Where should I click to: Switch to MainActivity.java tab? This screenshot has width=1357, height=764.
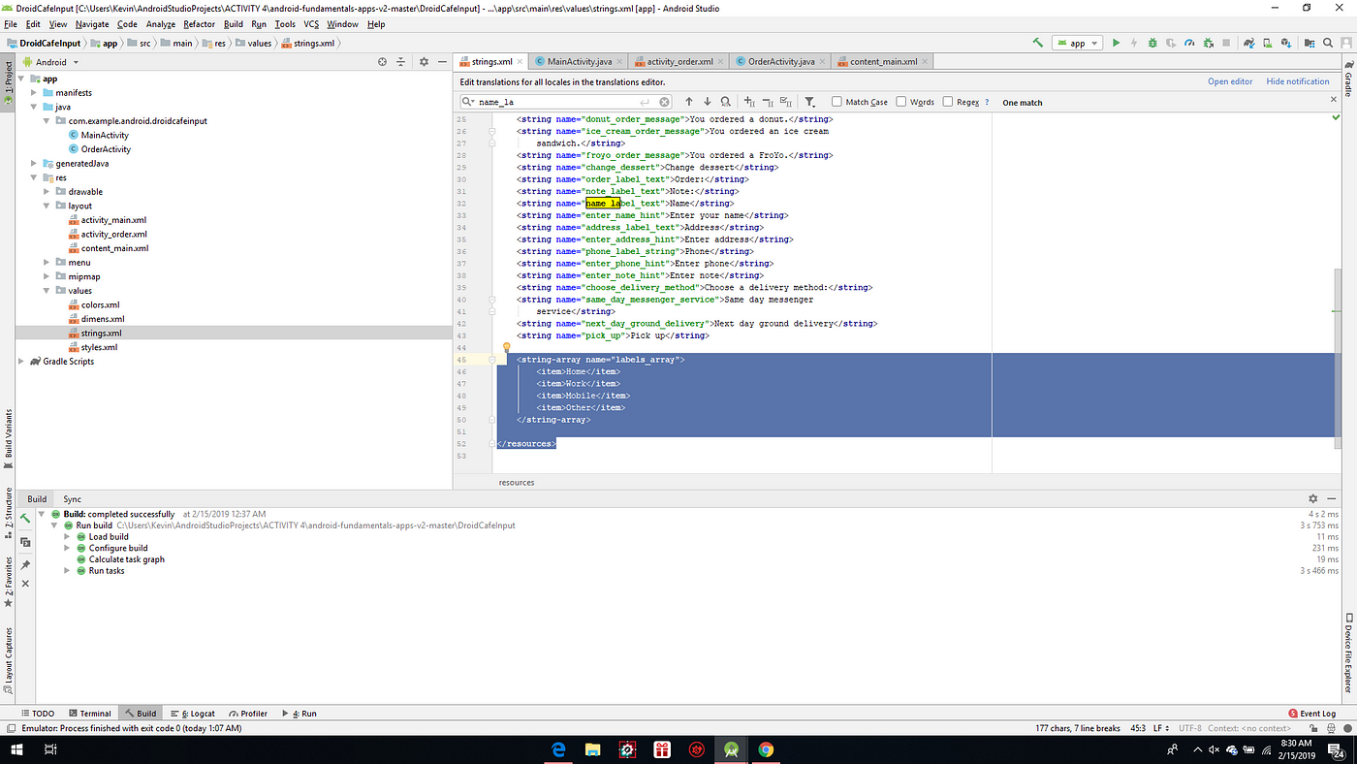[x=580, y=61]
